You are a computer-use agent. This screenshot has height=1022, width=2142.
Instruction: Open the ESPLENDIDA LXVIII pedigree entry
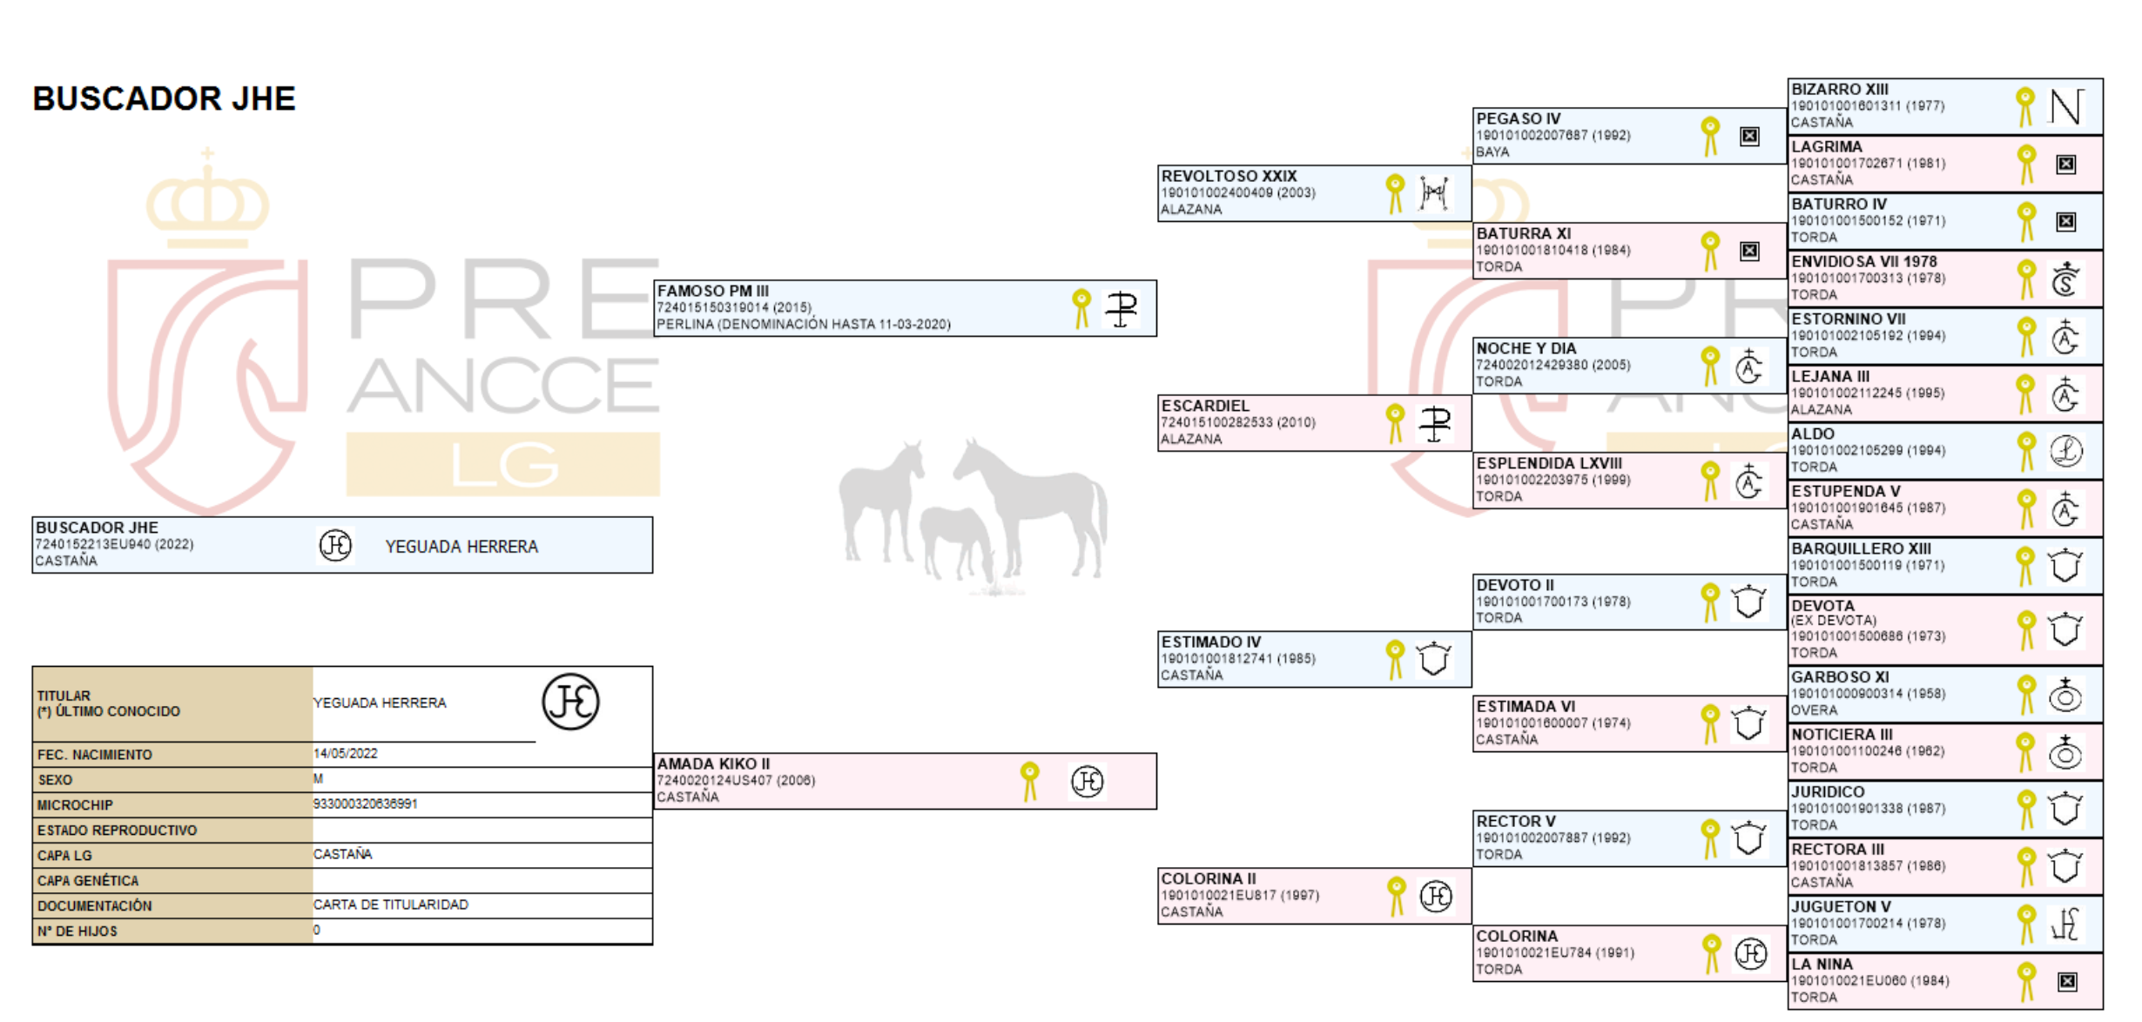pos(1629,481)
